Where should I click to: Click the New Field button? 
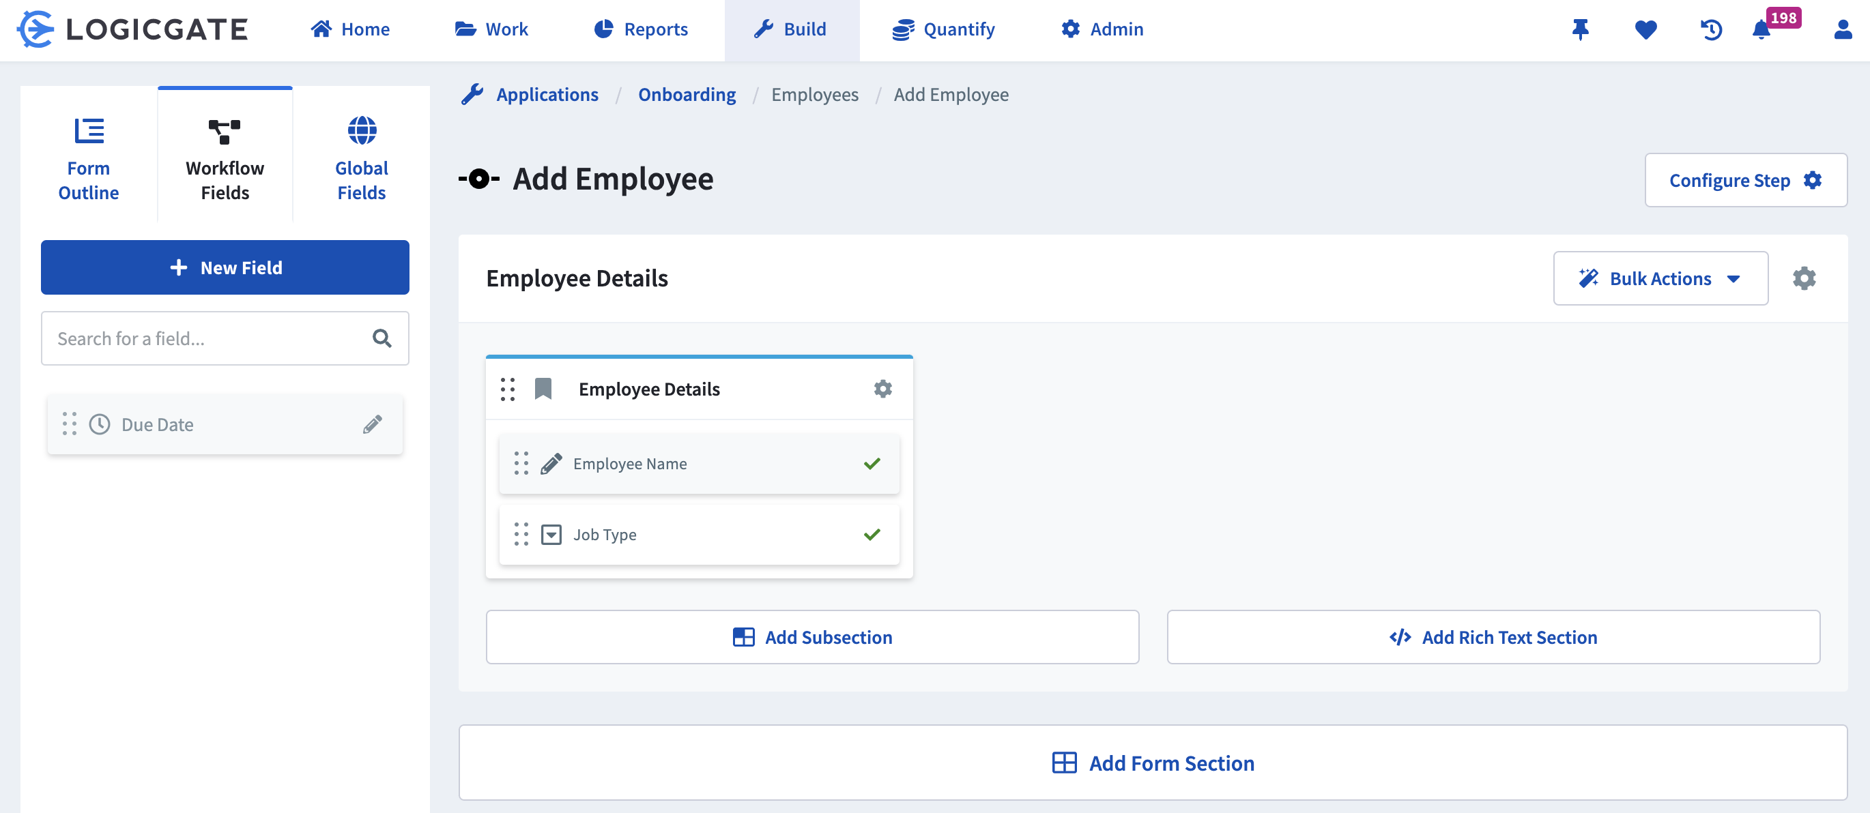click(225, 267)
